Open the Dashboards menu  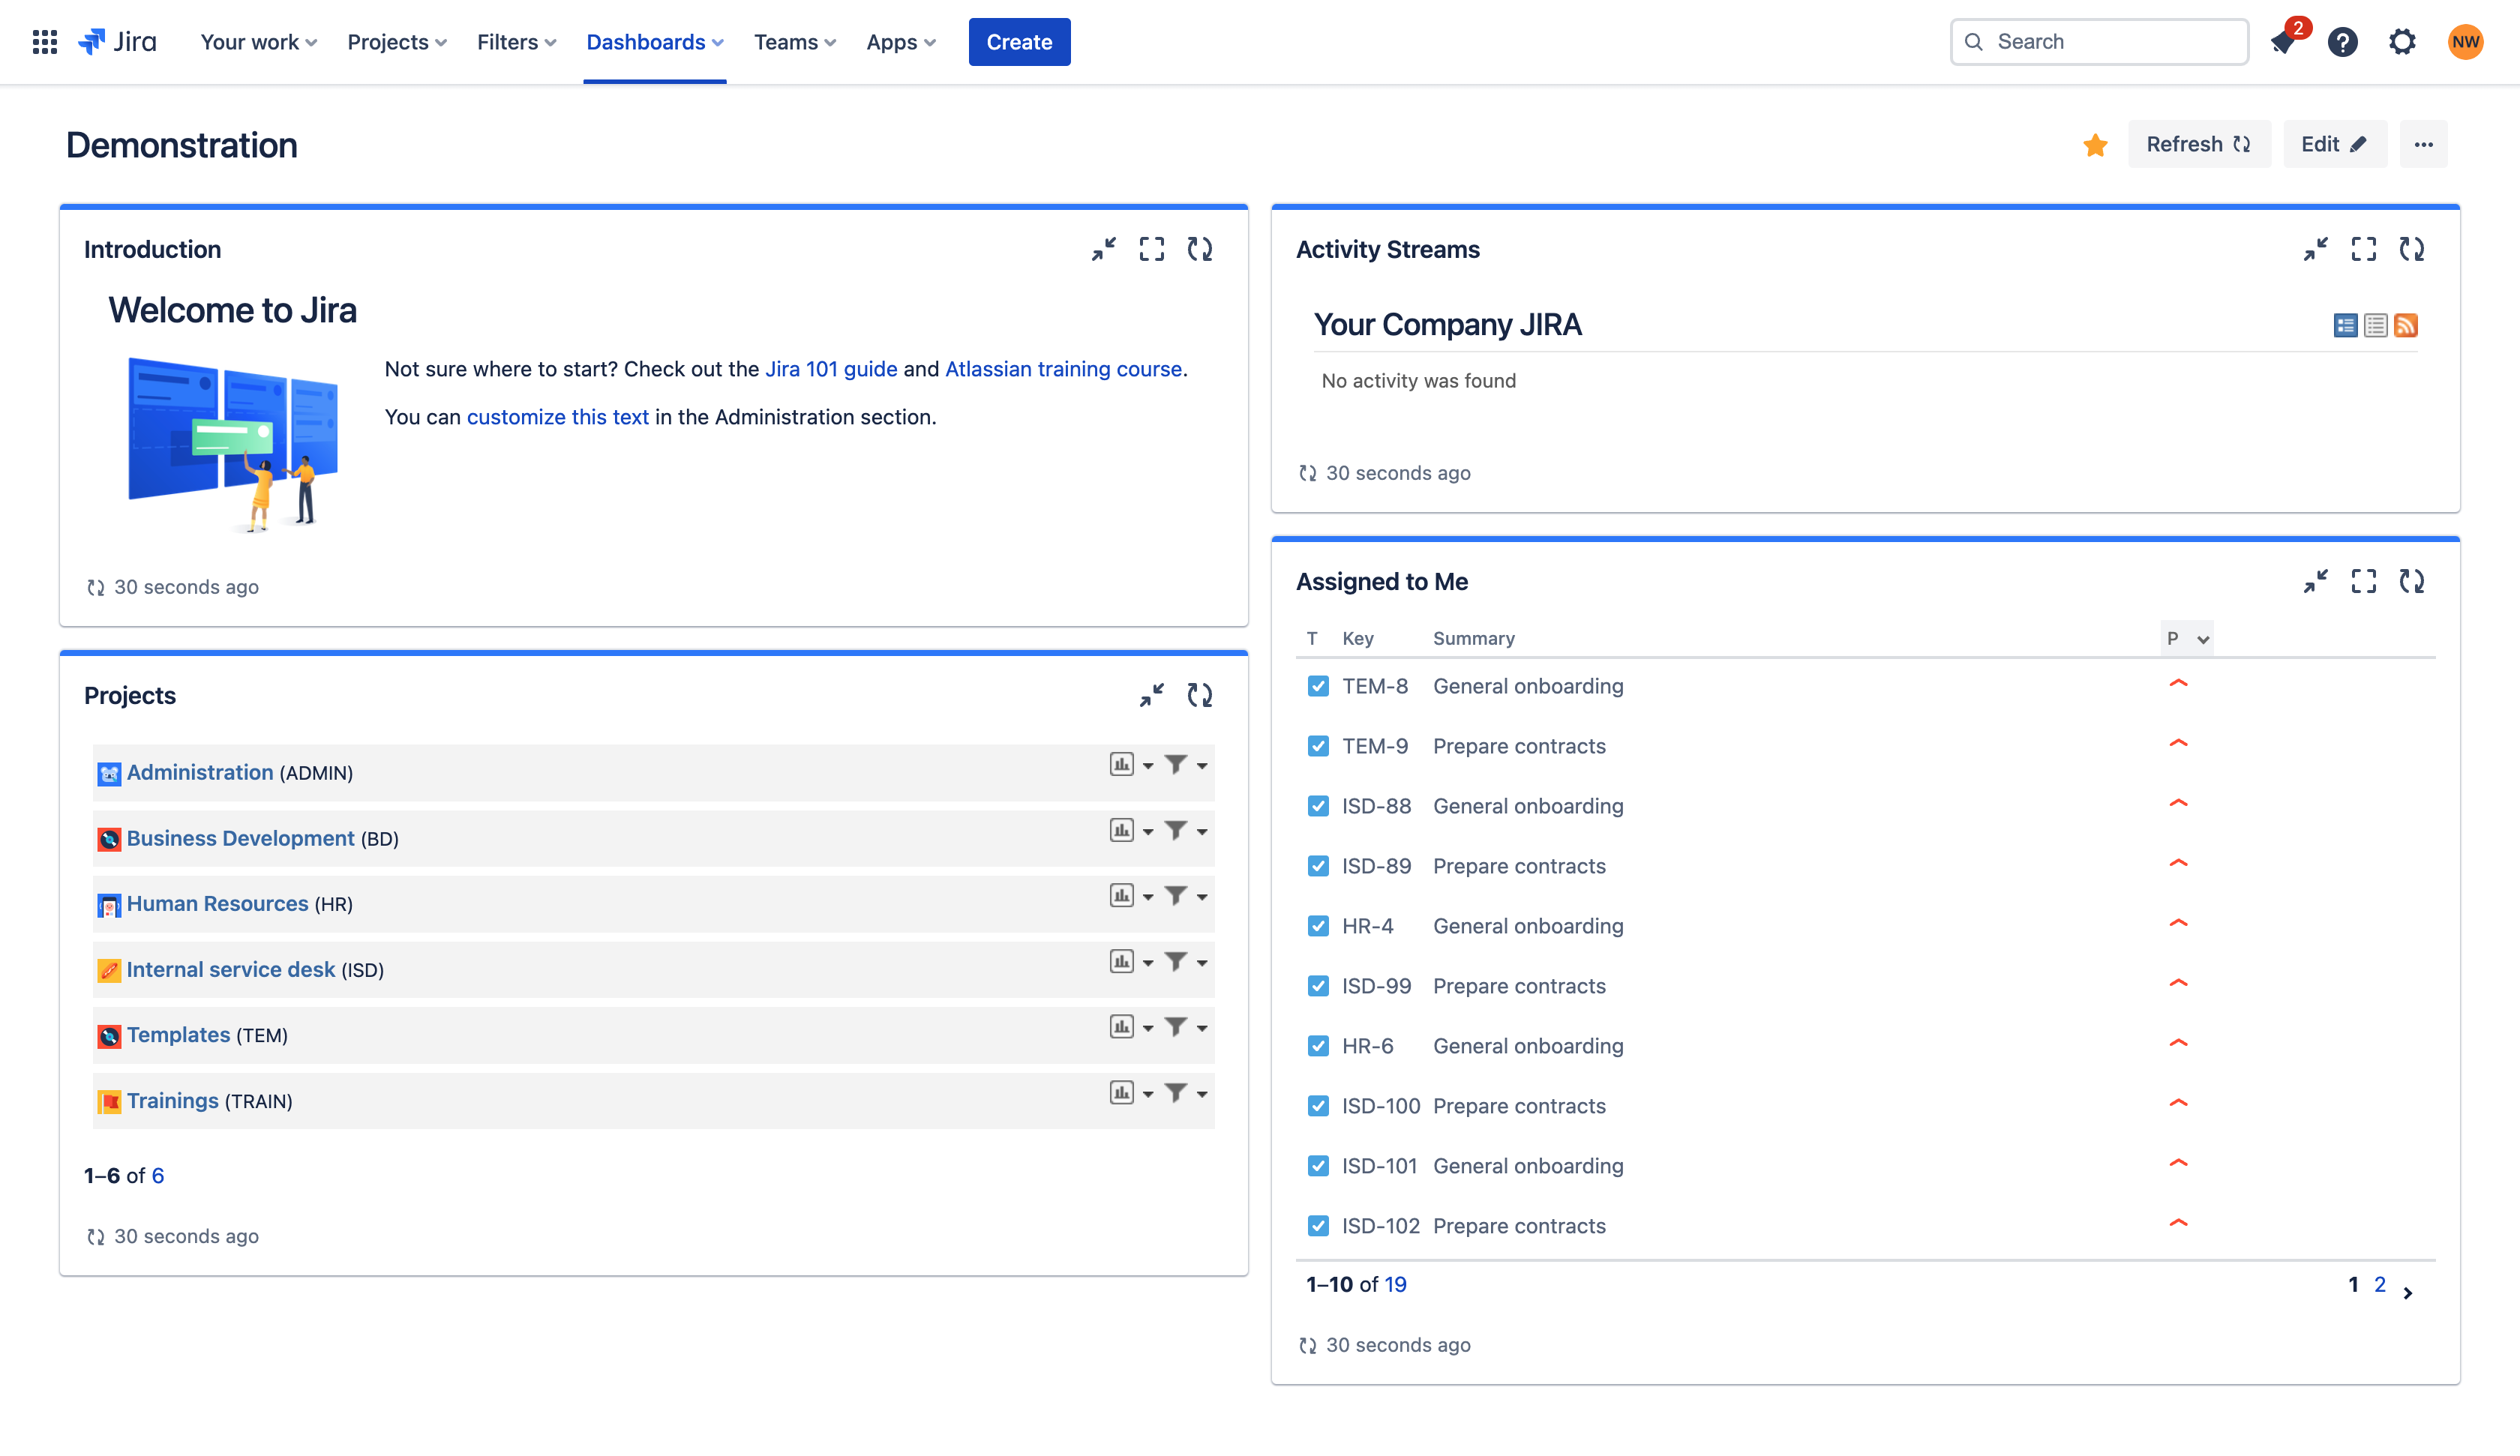654,42
